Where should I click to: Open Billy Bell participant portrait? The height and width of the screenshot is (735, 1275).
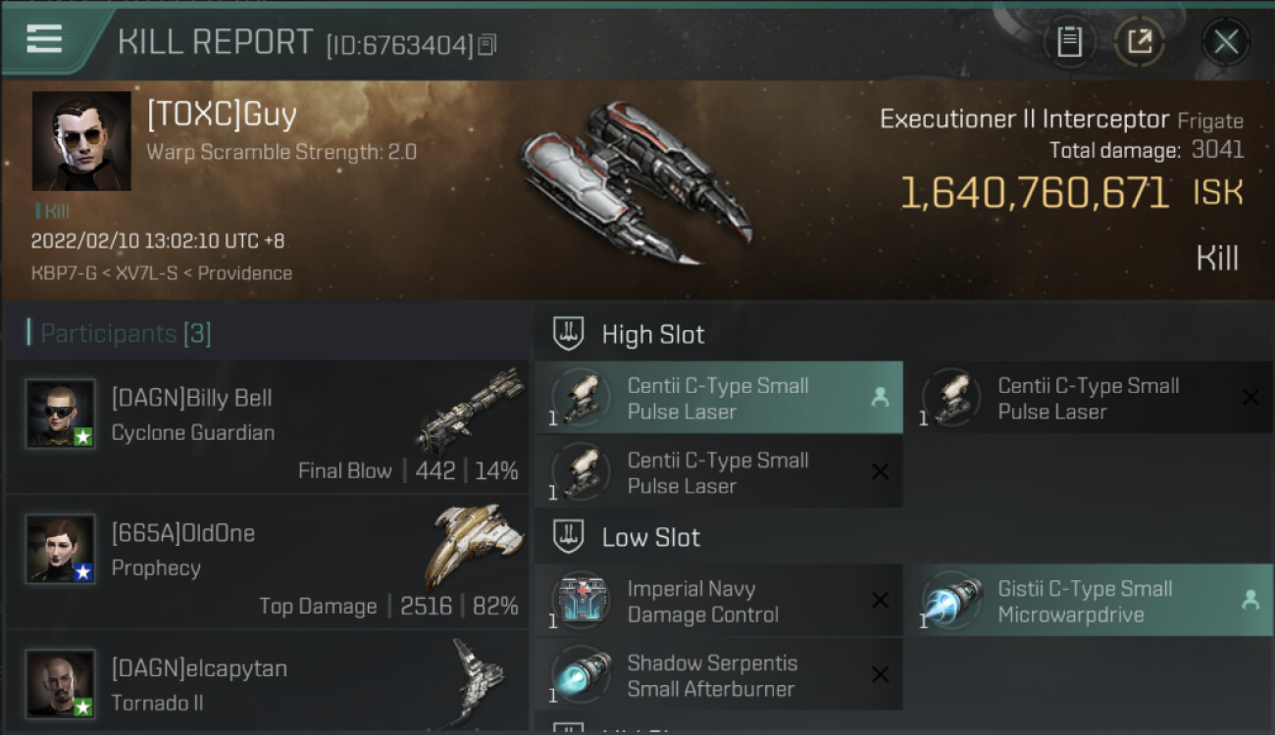[x=61, y=414]
